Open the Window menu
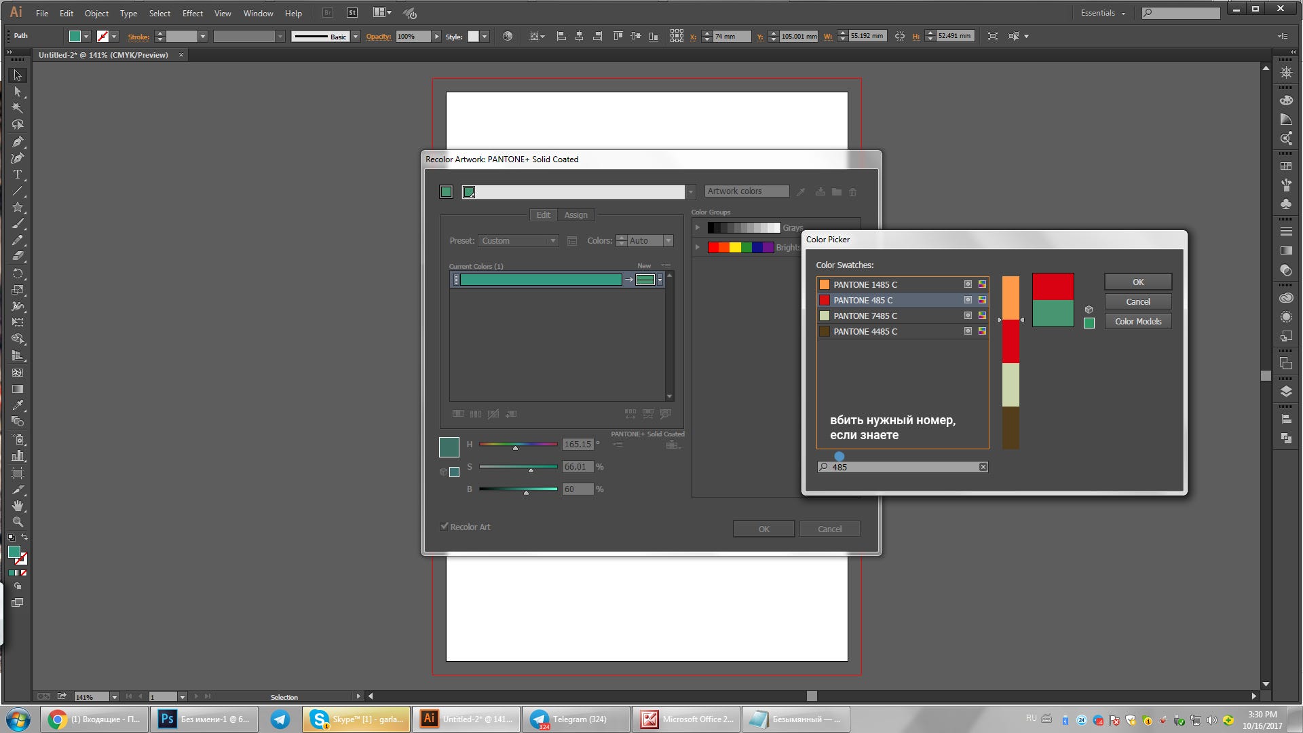Viewport: 1303px width, 733px height. pos(258,13)
